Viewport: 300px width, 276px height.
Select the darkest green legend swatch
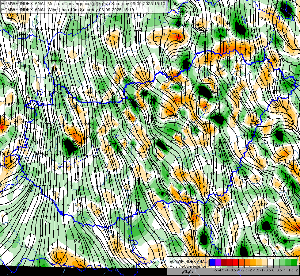294,262
